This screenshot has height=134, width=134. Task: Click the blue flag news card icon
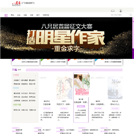[x=96, y=60]
